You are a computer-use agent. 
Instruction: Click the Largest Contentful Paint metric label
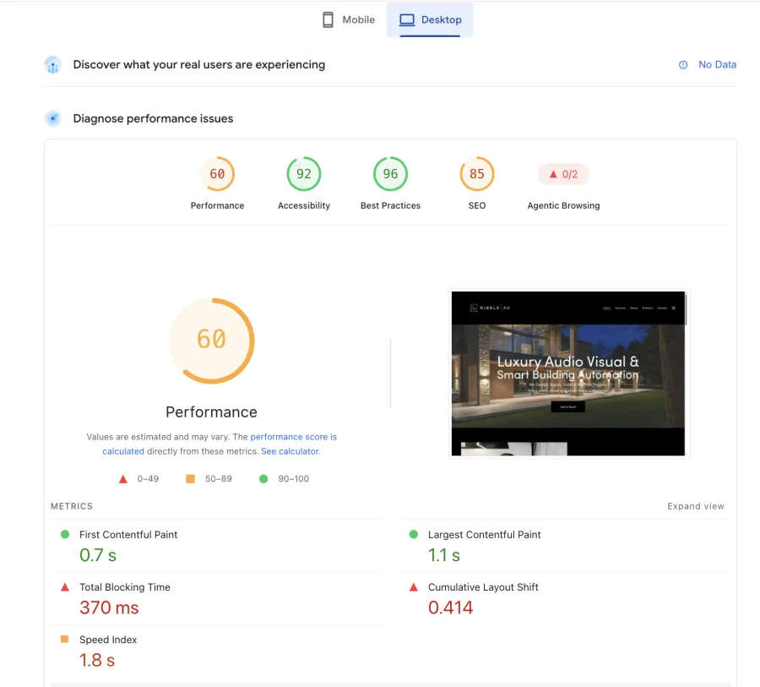pos(484,535)
